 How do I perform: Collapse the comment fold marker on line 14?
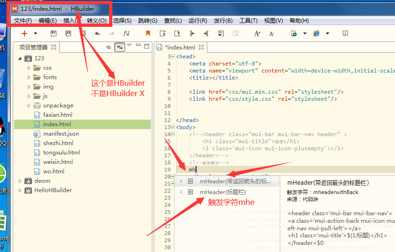coord(173,134)
